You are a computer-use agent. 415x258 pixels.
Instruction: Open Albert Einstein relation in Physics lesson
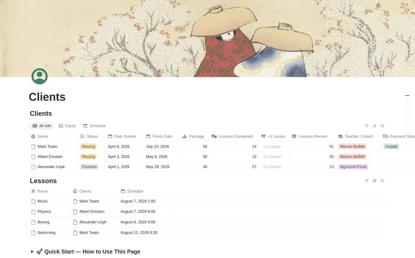(92, 212)
